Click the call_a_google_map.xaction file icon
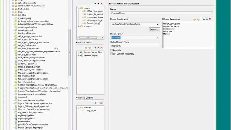 point(16,36)
